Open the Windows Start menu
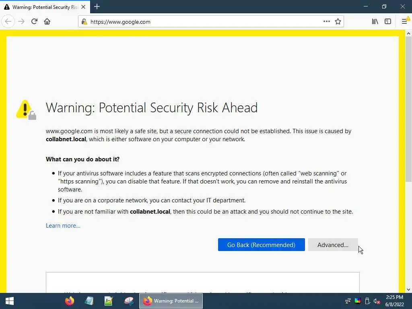412x309 pixels. (x=10, y=301)
